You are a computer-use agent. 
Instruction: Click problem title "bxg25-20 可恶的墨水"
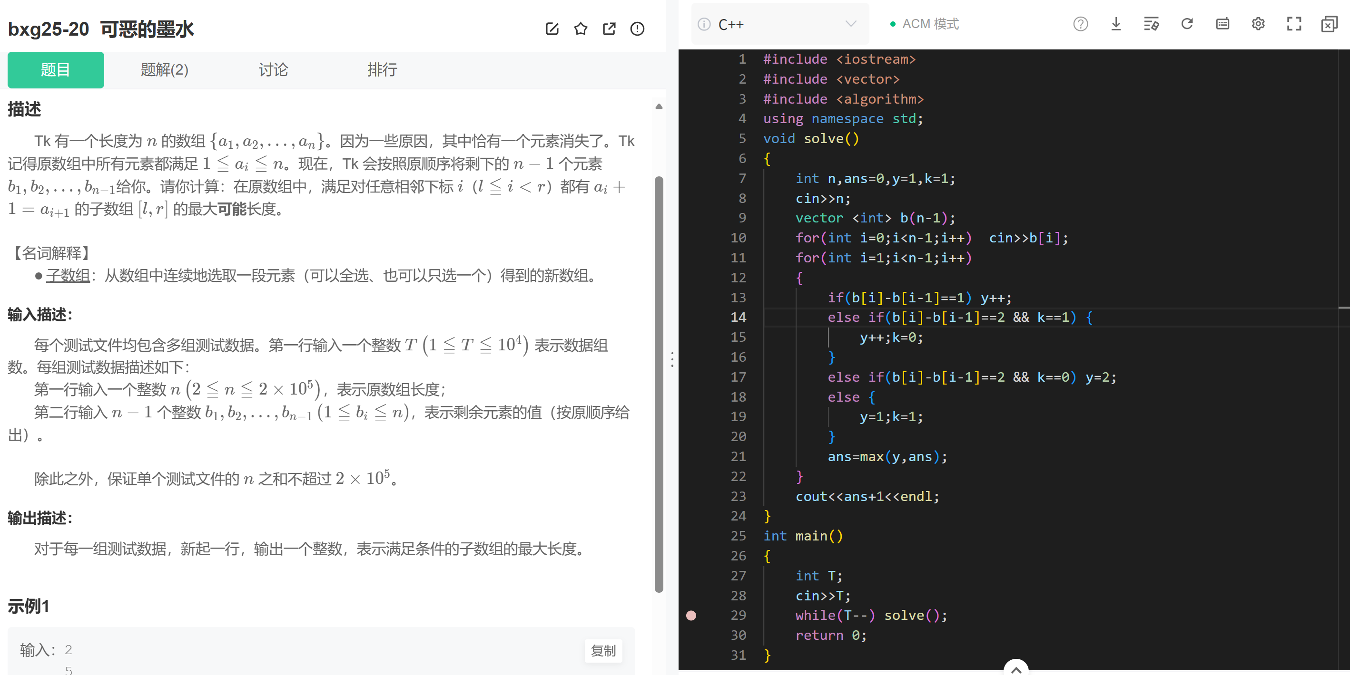point(100,29)
